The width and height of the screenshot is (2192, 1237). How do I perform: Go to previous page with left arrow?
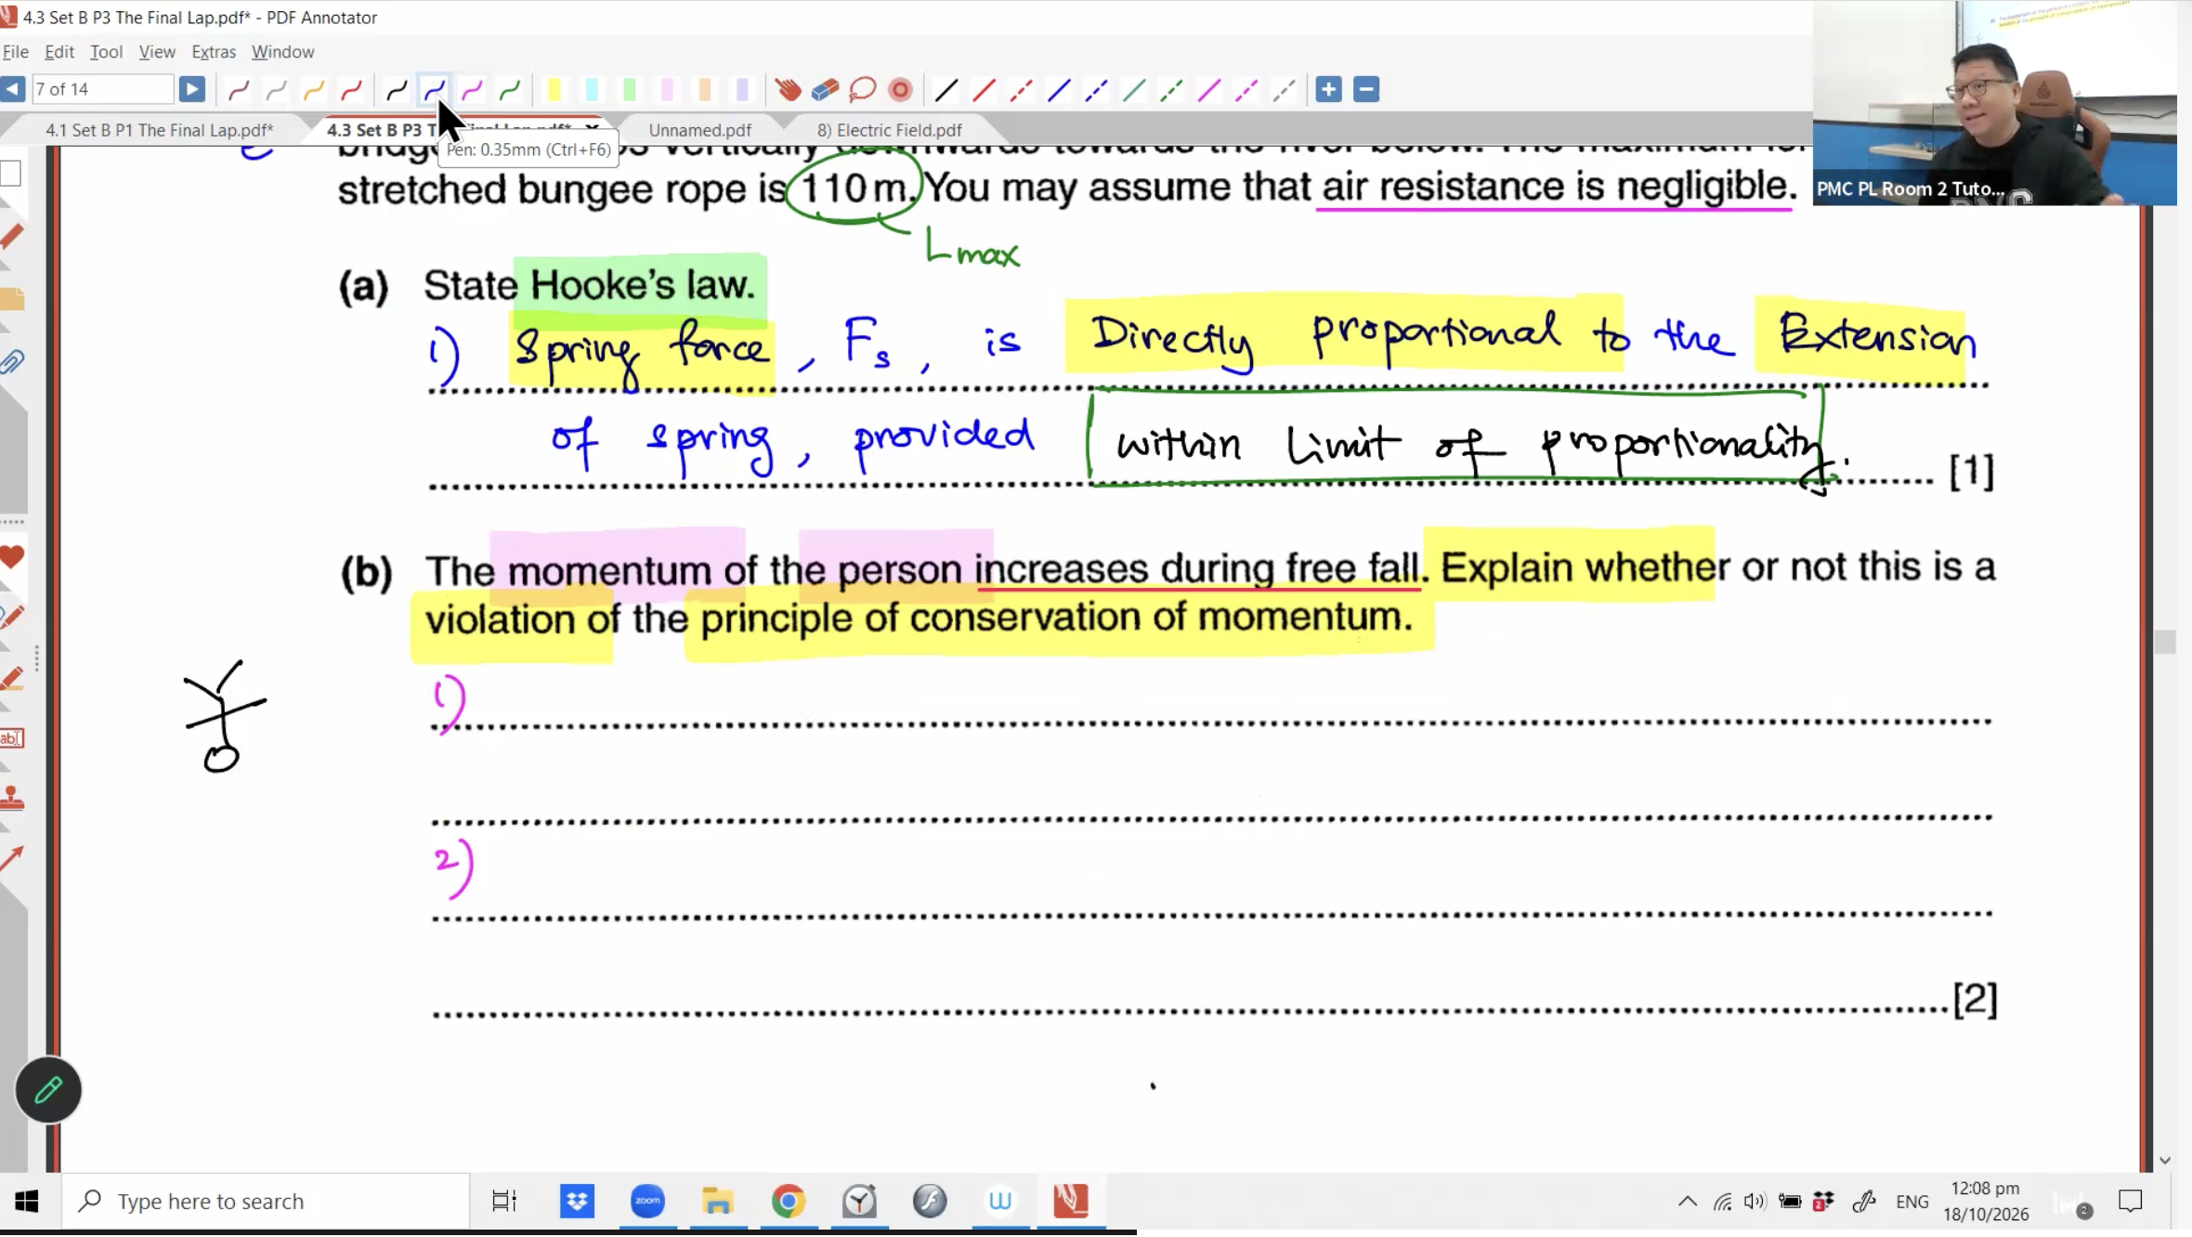pyautogui.click(x=12, y=89)
